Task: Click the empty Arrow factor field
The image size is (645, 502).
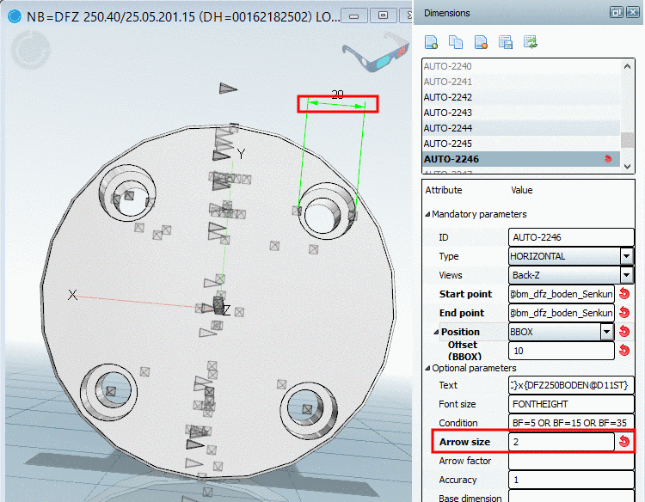Action: click(x=571, y=461)
